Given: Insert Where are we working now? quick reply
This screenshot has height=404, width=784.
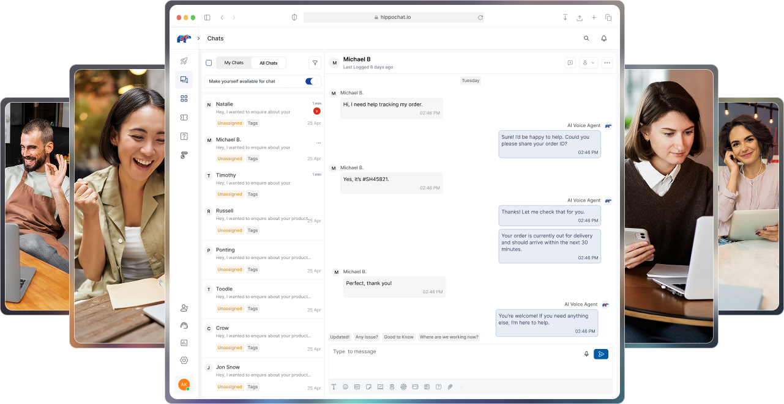Looking at the screenshot, I should (449, 337).
